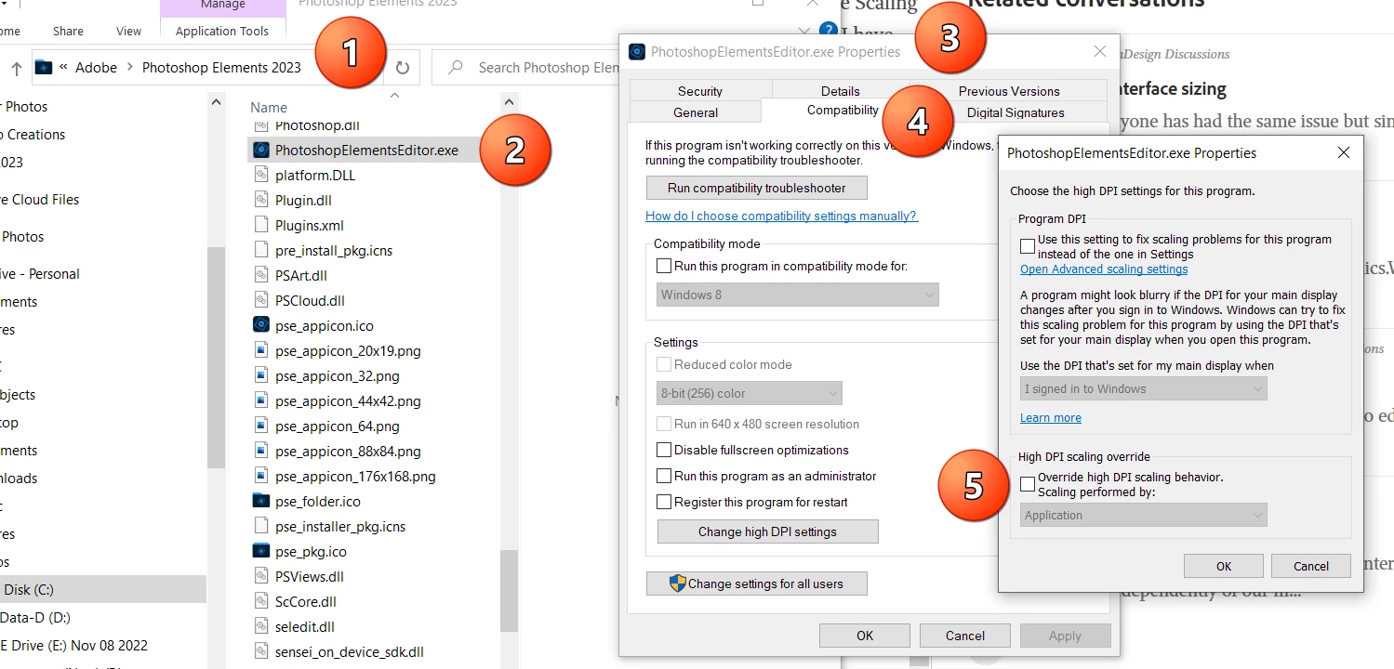Click the ScCore.dll file icon
The height and width of the screenshot is (669, 1394).
click(261, 601)
